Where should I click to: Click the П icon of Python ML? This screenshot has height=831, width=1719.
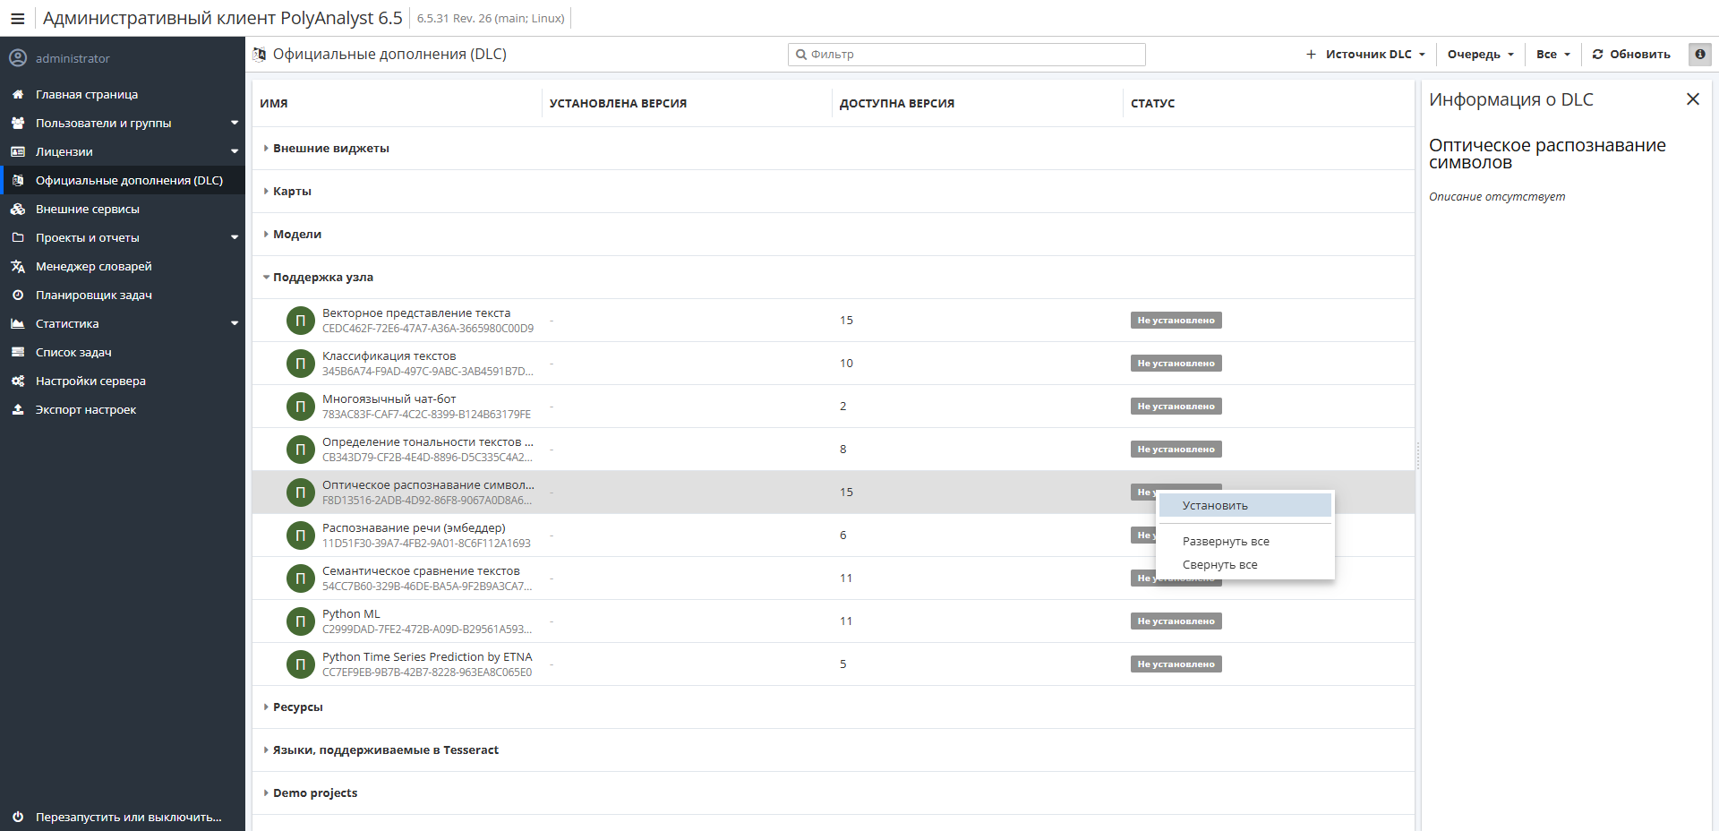(301, 621)
